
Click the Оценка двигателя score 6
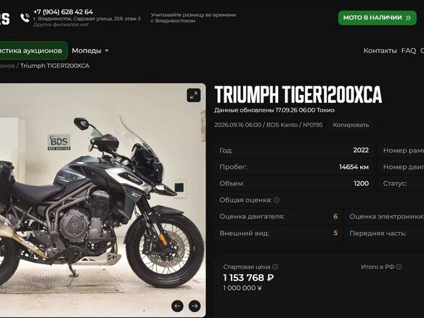pos(335,216)
